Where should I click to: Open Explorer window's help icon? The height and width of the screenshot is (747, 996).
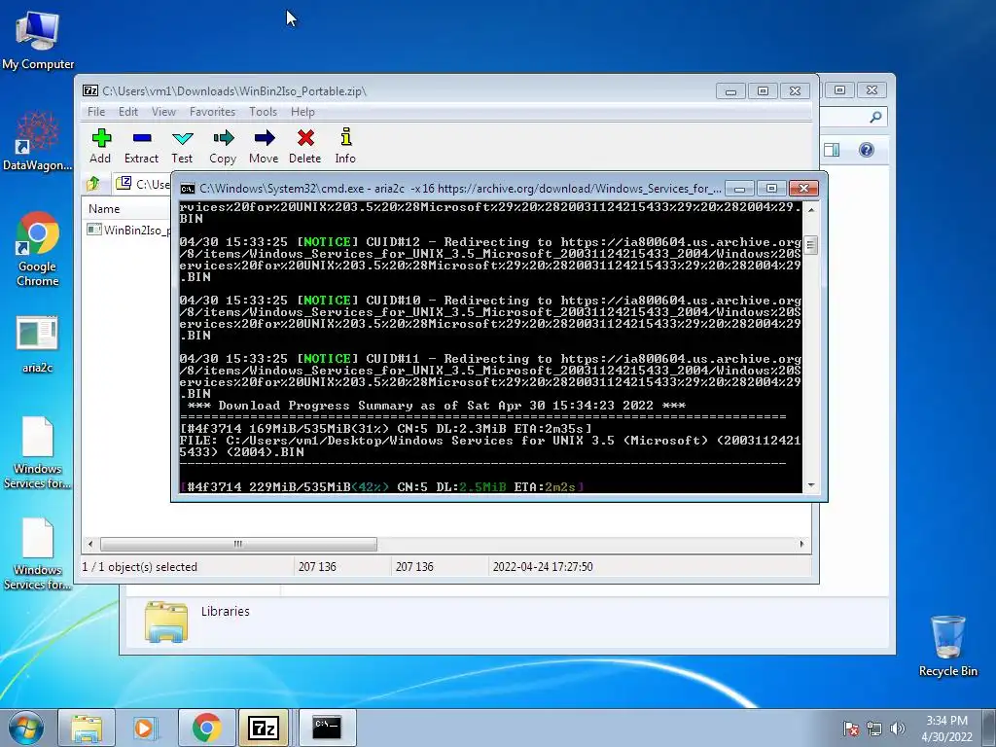867,150
